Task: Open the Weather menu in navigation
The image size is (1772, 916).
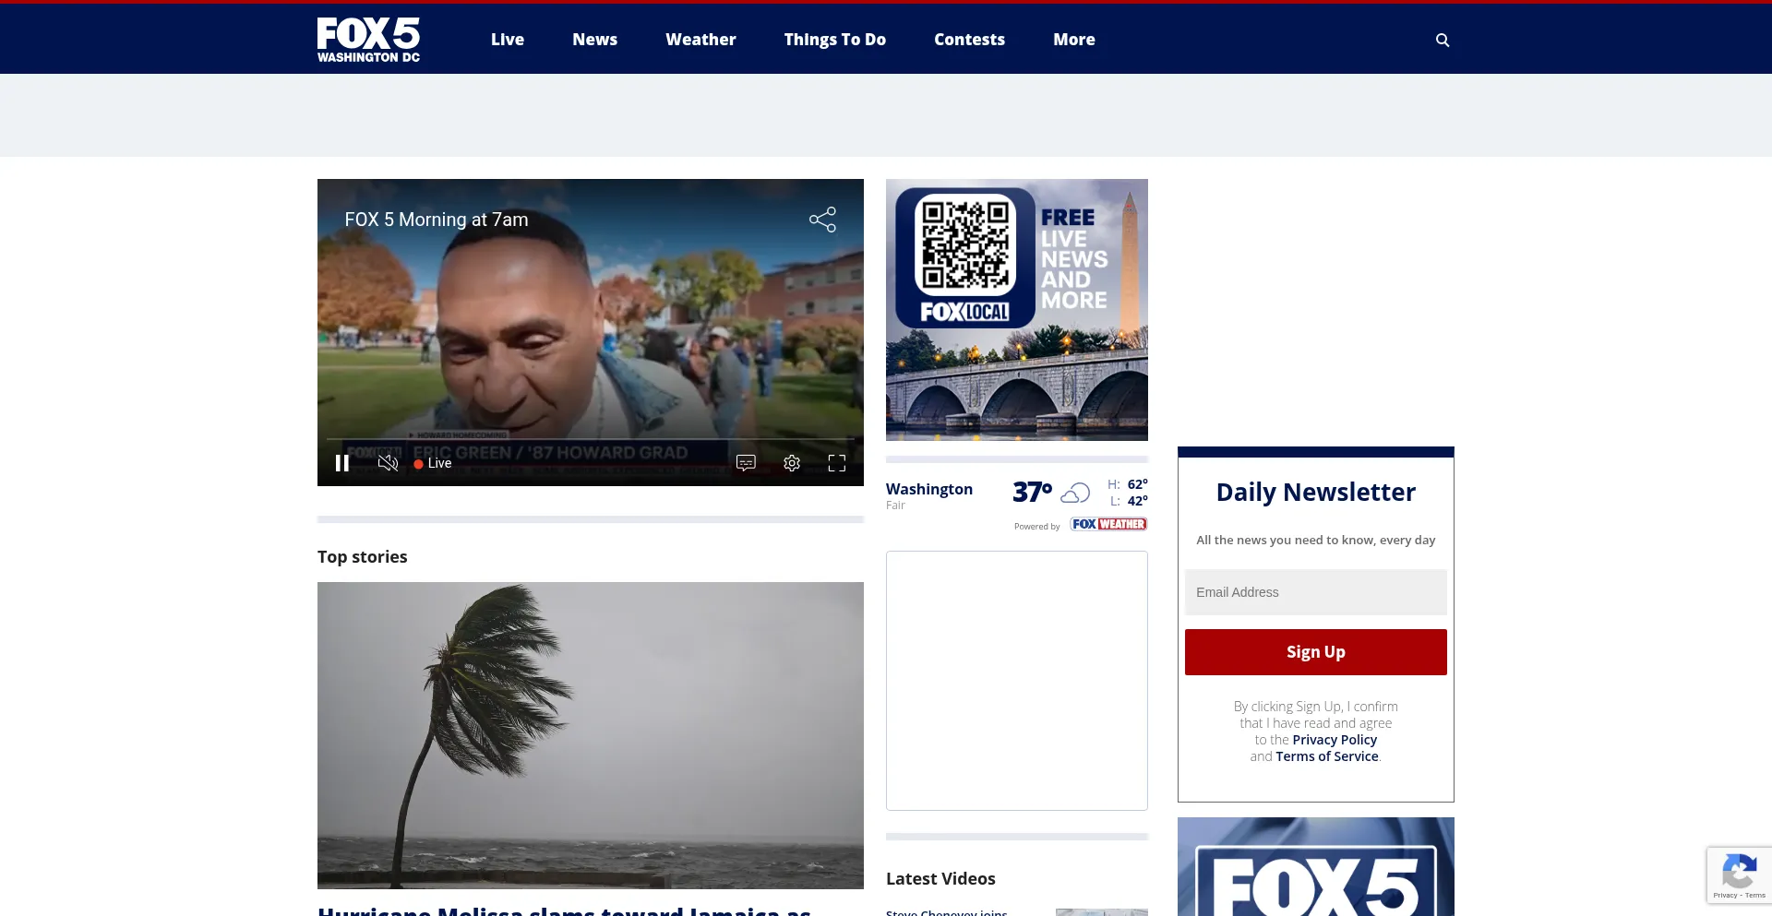Action: (x=700, y=40)
